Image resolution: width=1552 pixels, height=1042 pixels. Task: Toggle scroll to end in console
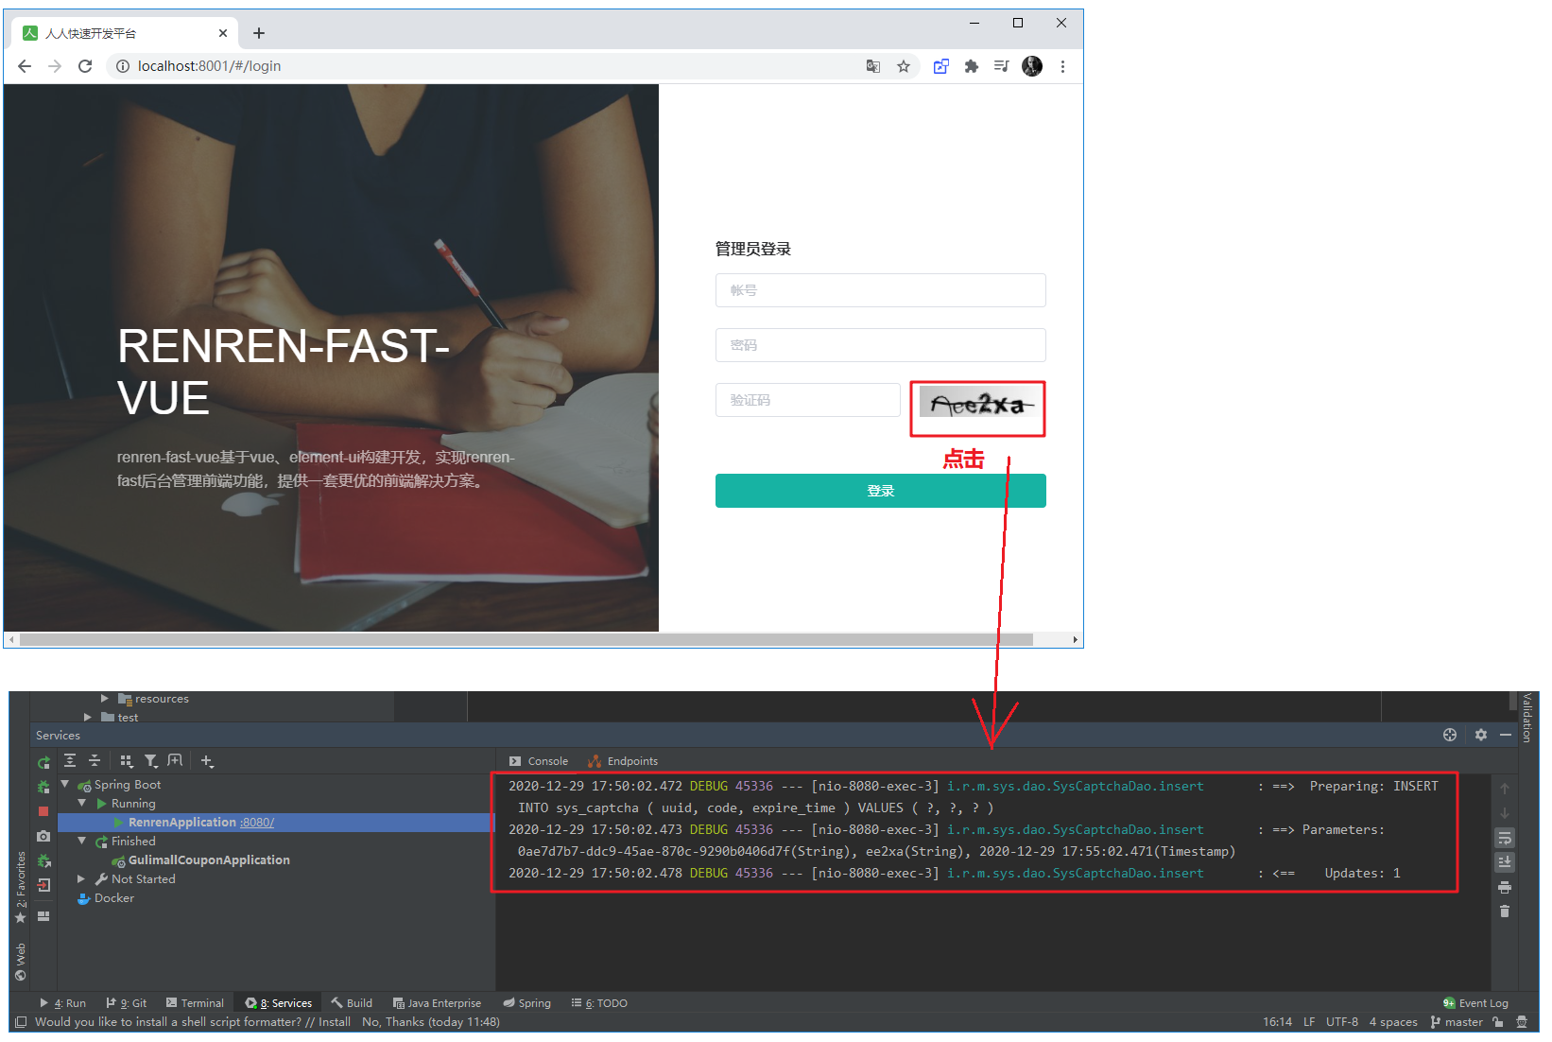pos(1505,862)
